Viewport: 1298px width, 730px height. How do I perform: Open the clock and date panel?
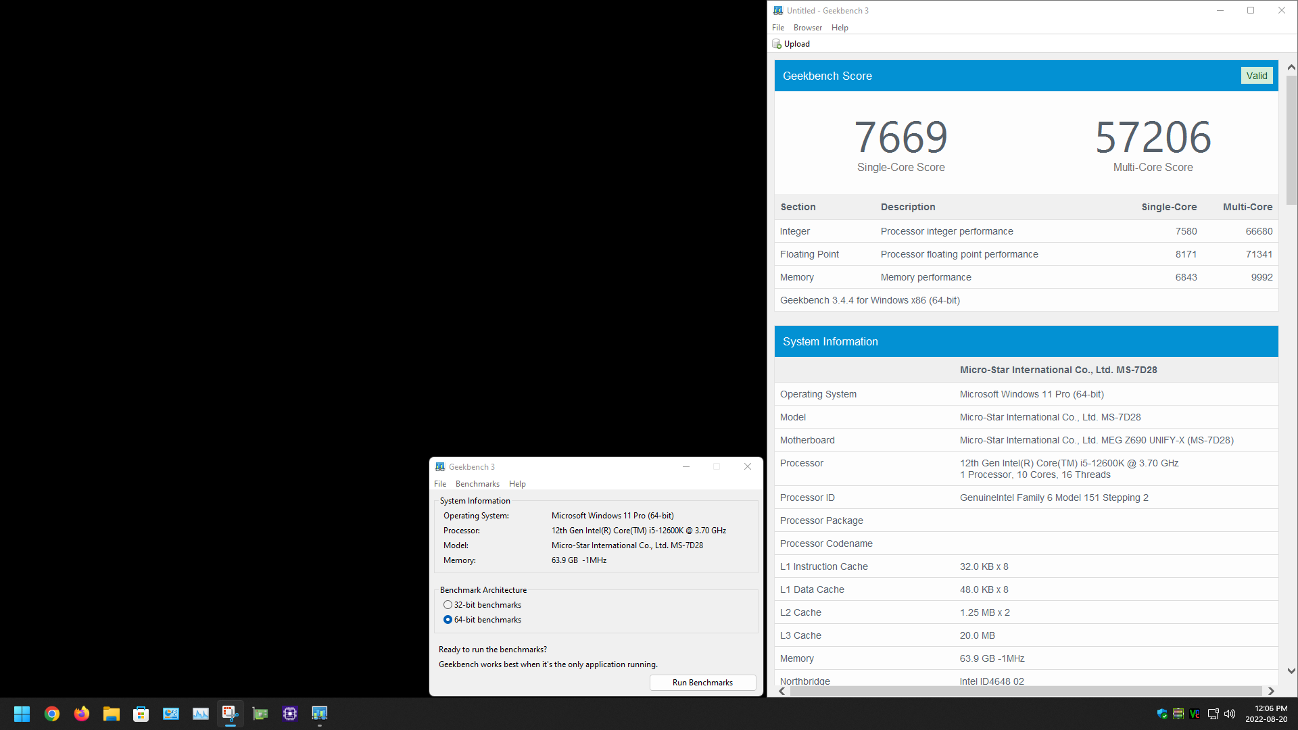tap(1266, 714)
